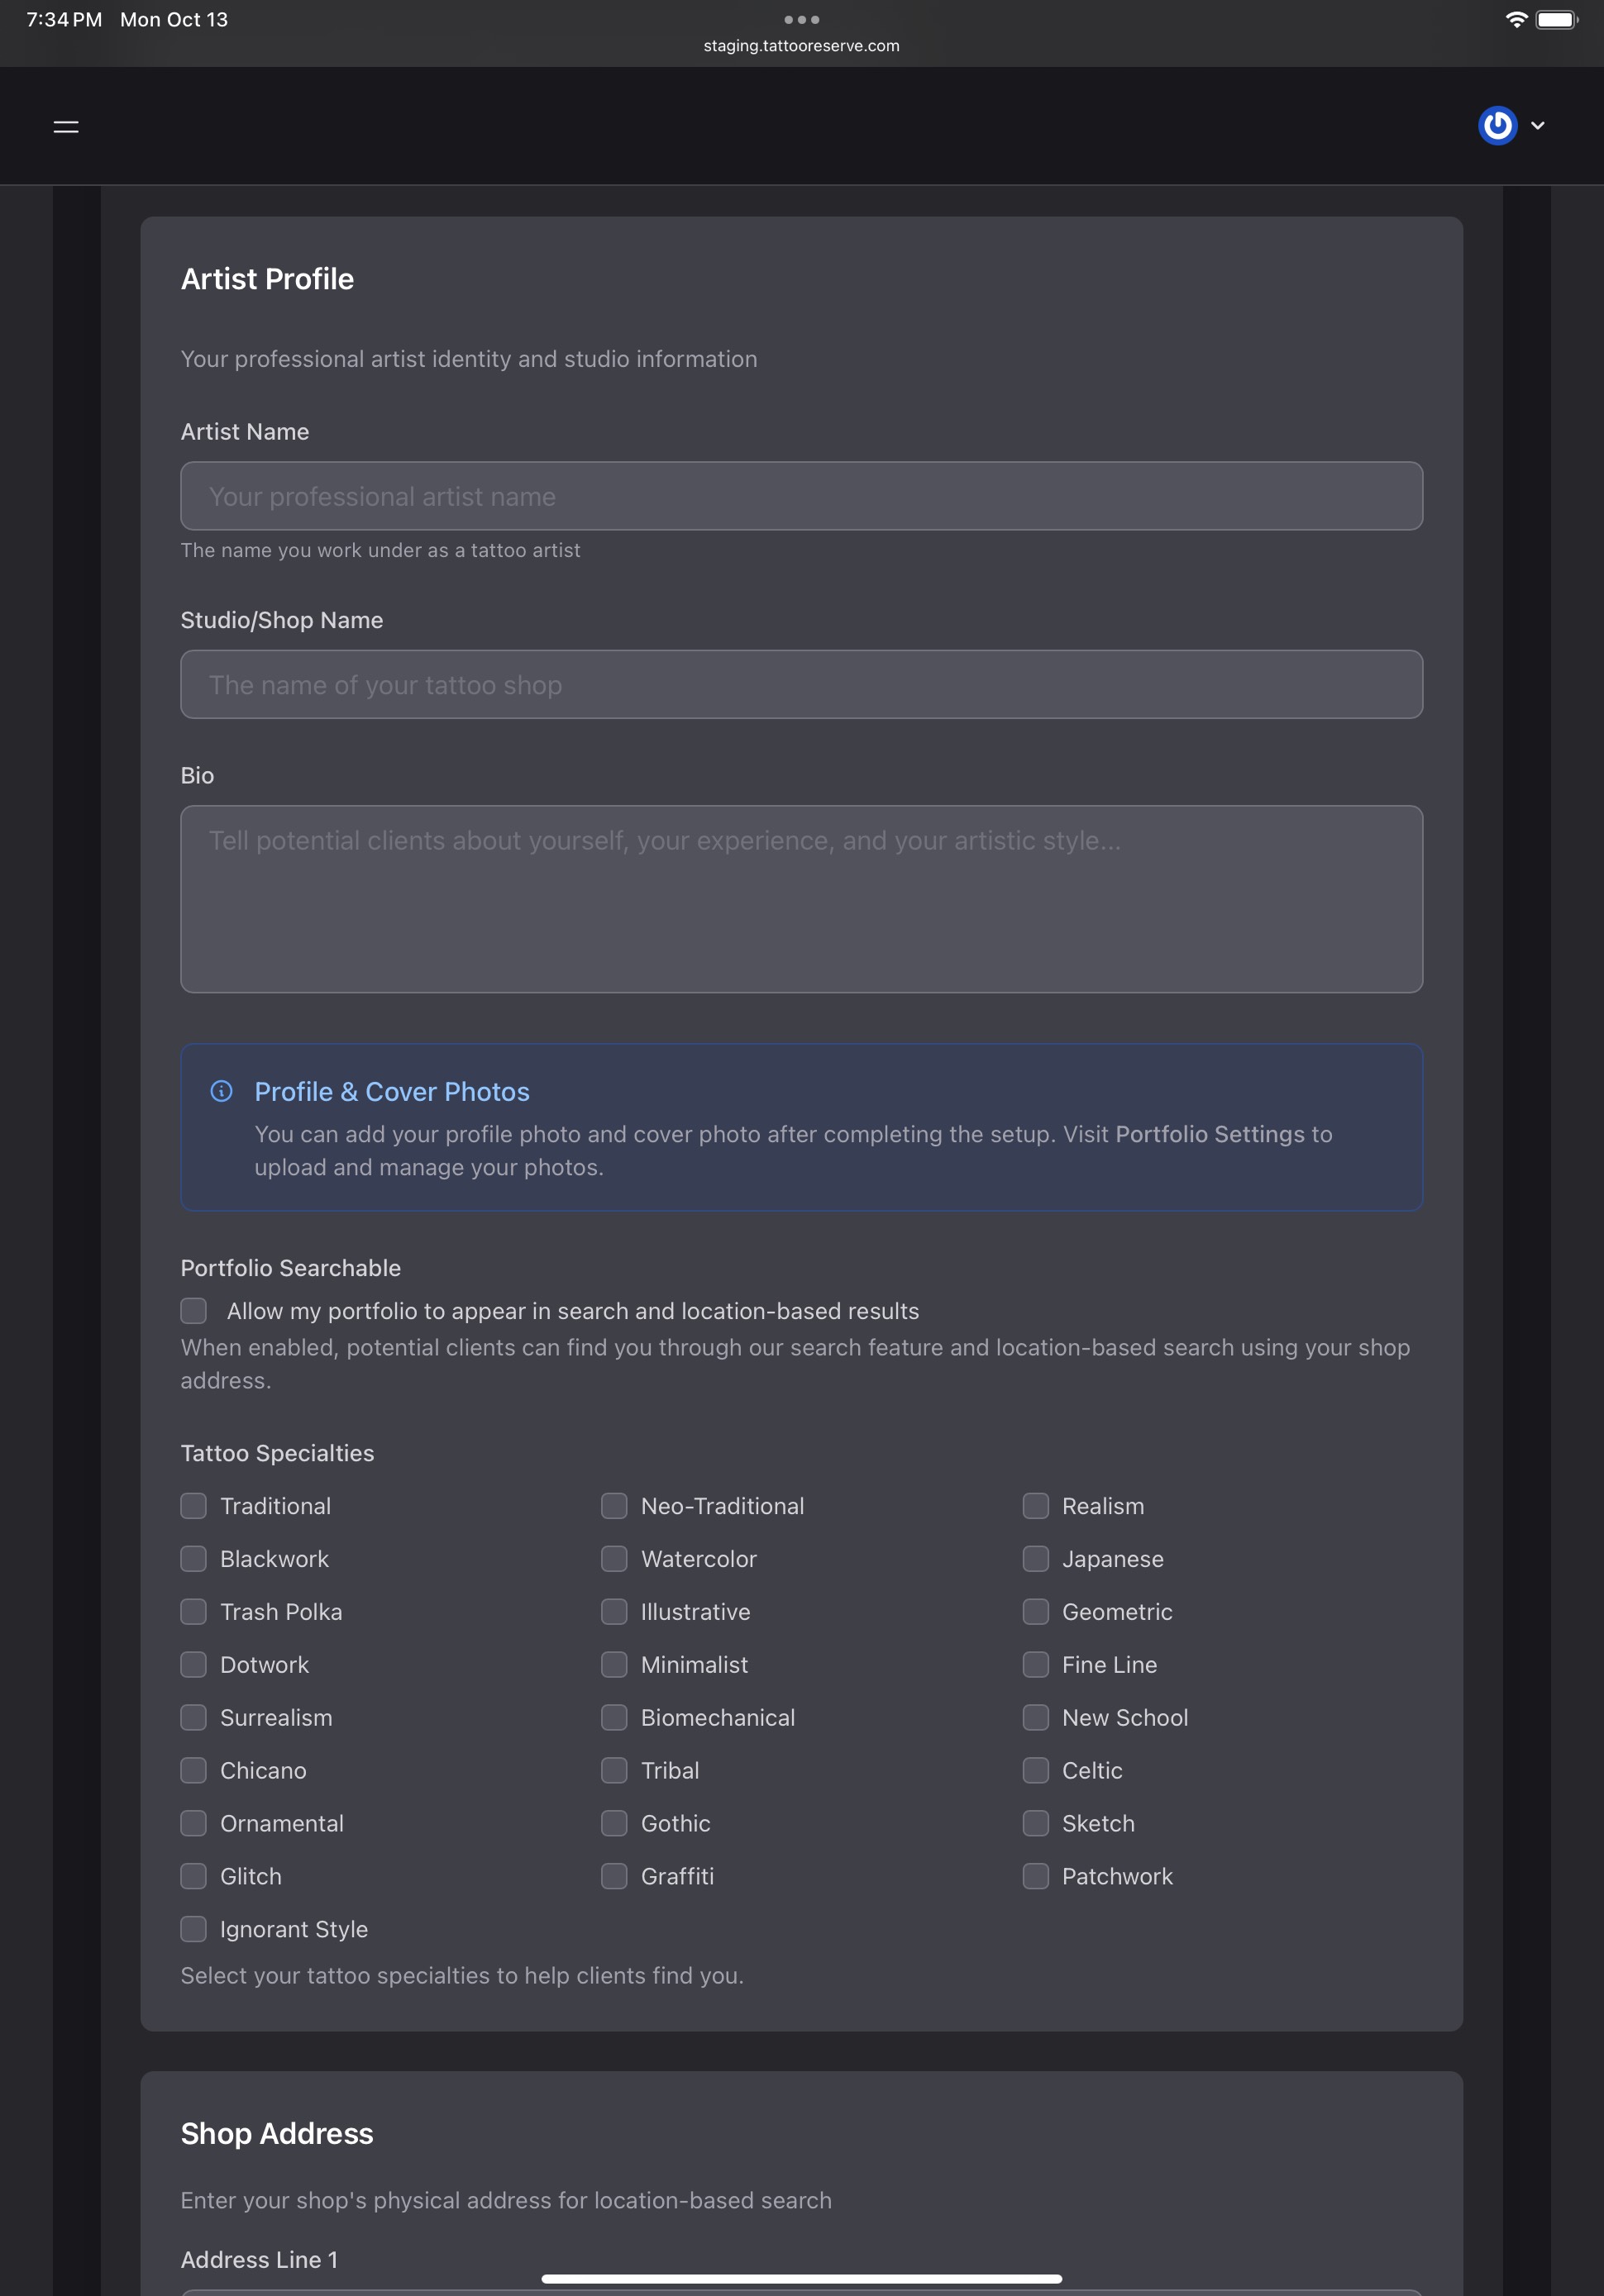This screenshot has height=2296, width=1604.
Task: Enable the Japanese tattoo specialty
Action: (x=1036, y=1558)
